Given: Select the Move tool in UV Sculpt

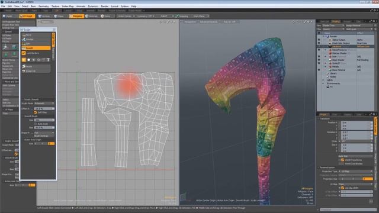Looking at the screenshot, I should tap(36, 35).
